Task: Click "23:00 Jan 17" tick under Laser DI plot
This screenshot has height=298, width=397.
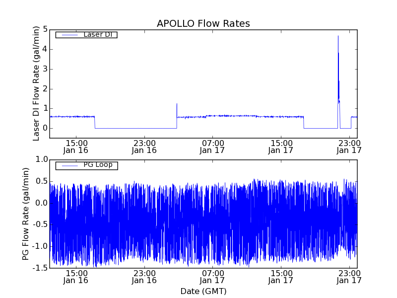Action: click(349, 147)
